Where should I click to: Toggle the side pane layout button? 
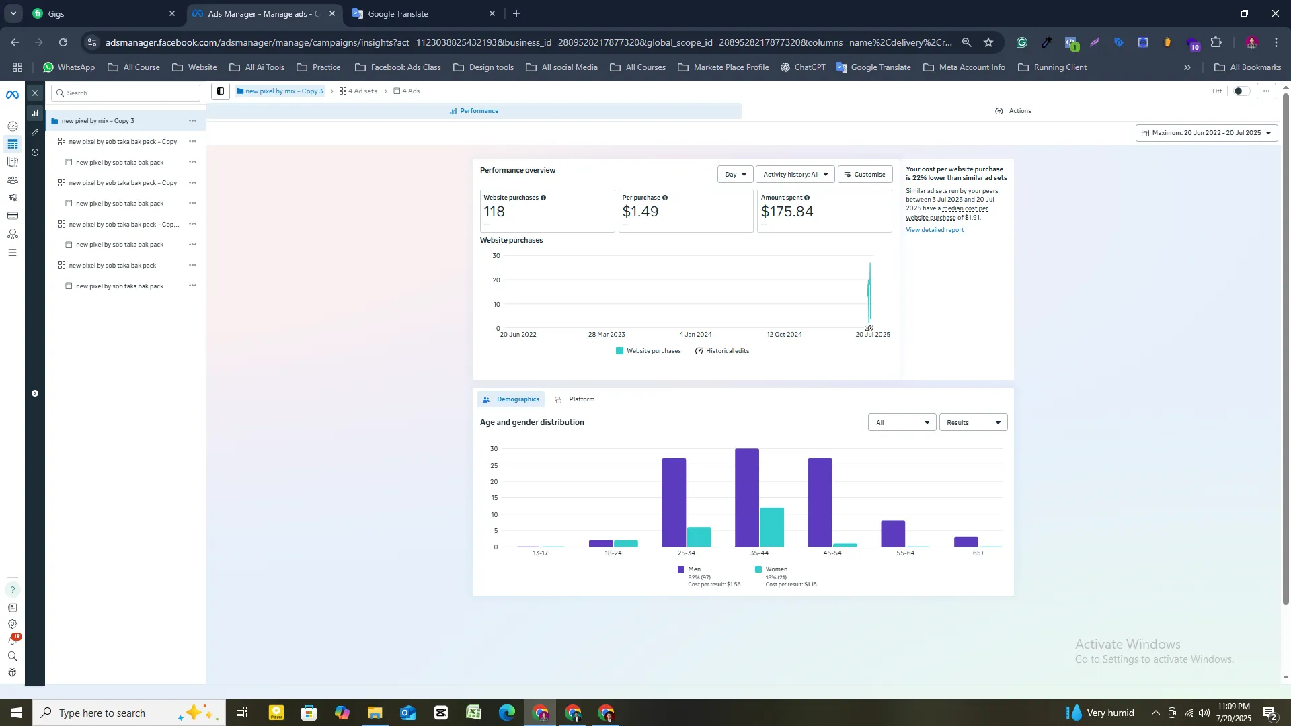pos(220,91)
